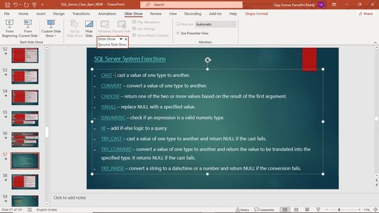
Task: Open the ISNUMERIC function link
Action: (113, 118)
